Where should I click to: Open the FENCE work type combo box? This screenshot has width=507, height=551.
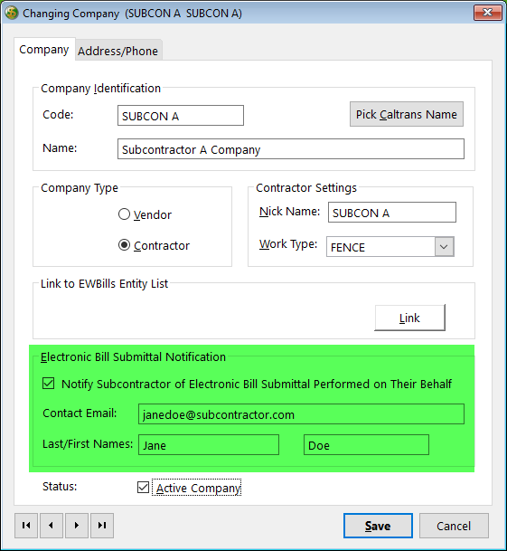point(390,247)
